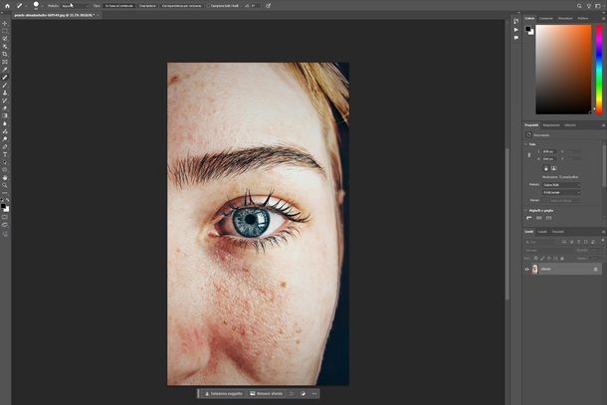607x405 pixels.
Task: Select the Move tool
Action: (x=5, y=23)
